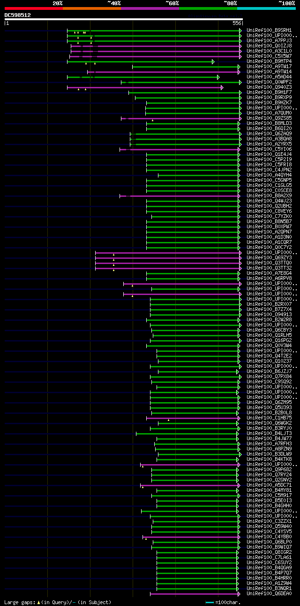The height and width of the screenshot is (606, 300).
Task: Open the UniRef100_Q6ZM95 record
Action: (x=269, y=403)
